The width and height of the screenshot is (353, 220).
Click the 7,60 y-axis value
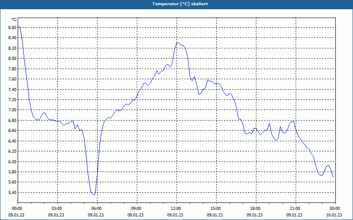pyautogui.click(x=12, y=79)
